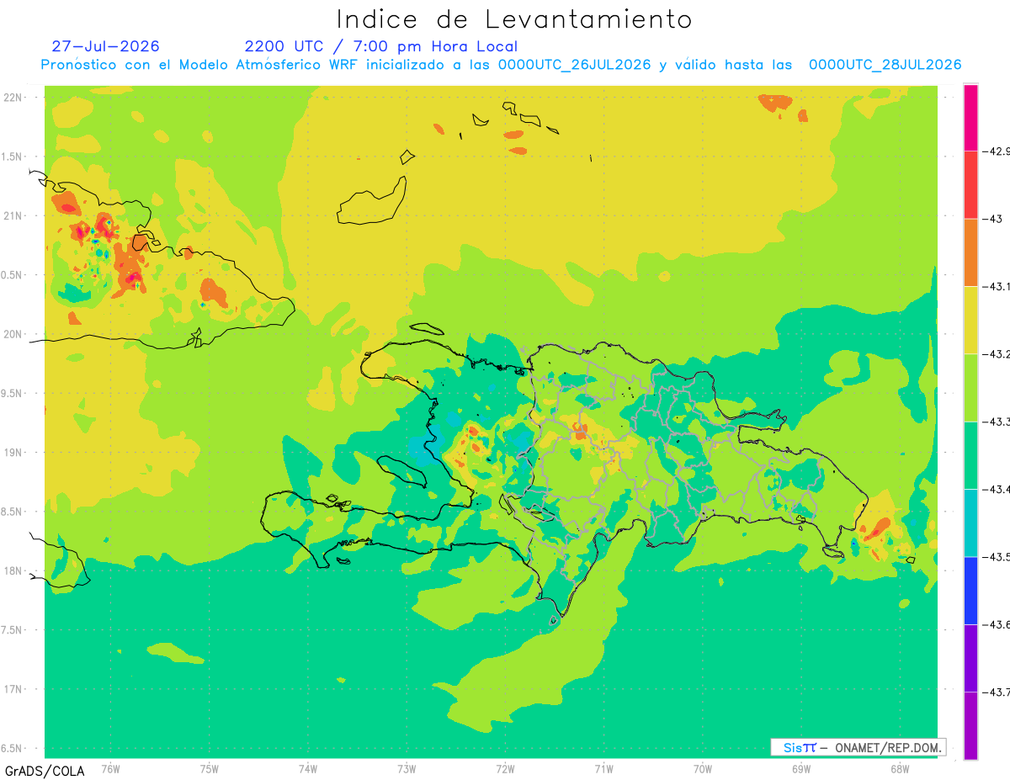The image size is (1010, 780).
Task: Click the '17N' latitude label
Action: (x=13, y=689)
